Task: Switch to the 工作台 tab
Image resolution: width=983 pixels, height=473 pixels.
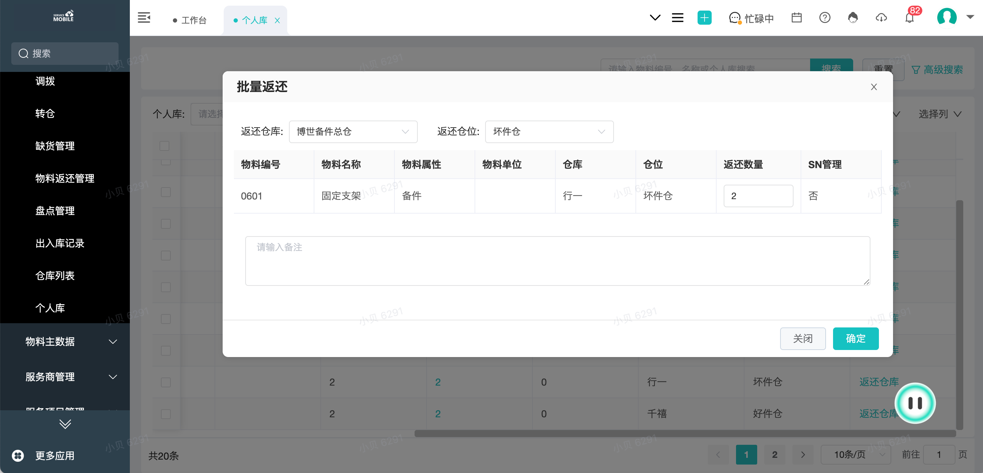Action: coord(193,20)
